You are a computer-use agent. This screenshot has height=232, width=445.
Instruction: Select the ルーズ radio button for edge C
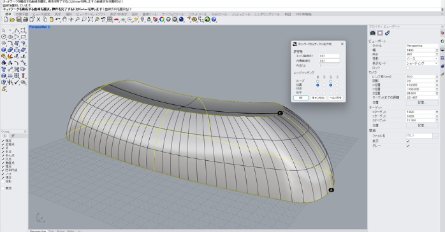pyautogui.click(x=331, y=81)
